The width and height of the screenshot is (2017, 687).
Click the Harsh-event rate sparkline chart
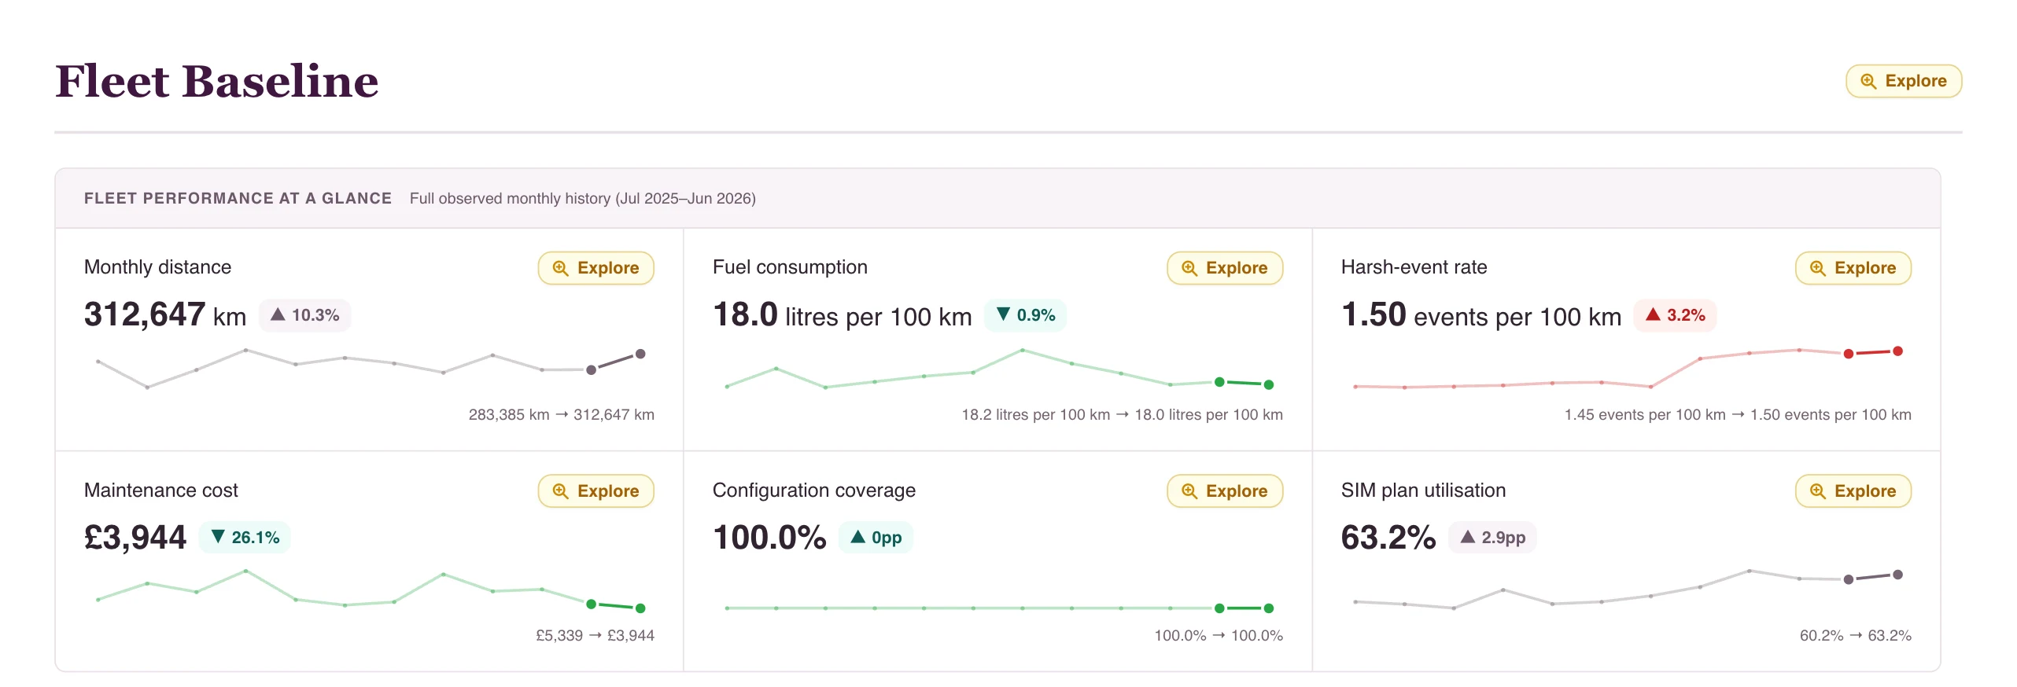[1626, 369]
